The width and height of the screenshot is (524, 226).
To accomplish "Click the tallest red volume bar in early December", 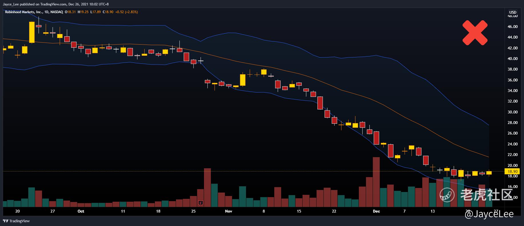I will click(x=376, y=182).
